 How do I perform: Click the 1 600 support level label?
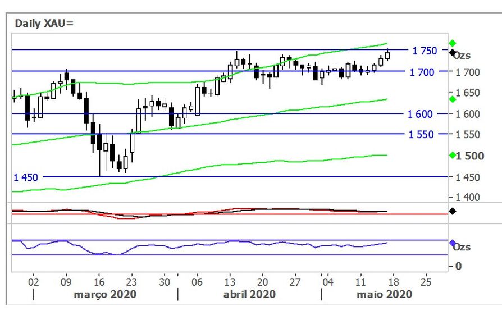click(420, 113)
